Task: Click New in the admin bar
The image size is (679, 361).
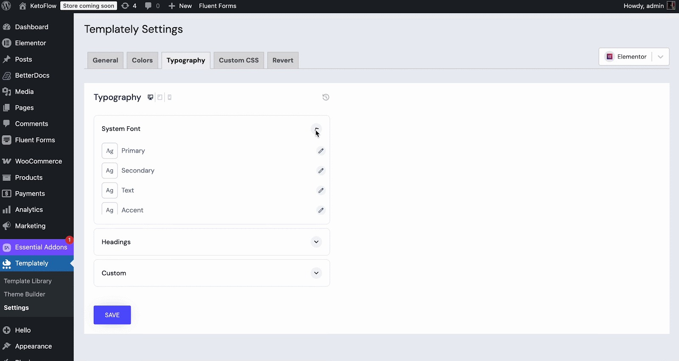Action: coord(180,6)
